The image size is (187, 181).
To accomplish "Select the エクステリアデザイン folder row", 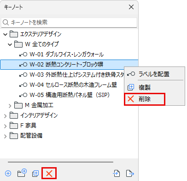I will click(69, 34).
